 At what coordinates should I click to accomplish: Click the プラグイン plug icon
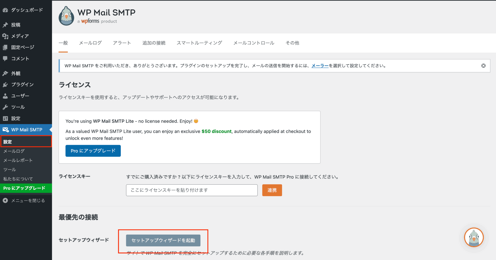pyautogui.click(x=5, y=85)
